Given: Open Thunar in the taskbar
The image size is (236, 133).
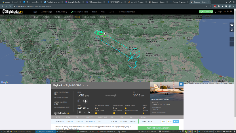Looking at the screenshot, I should (122, 131).
